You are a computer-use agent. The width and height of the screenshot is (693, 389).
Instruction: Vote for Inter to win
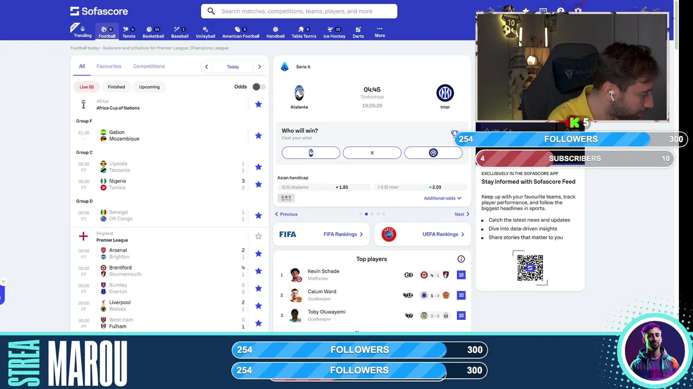(433, 153)
